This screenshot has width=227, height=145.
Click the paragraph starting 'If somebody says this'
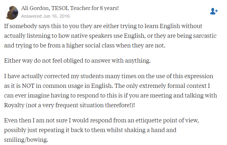[110, 36]
